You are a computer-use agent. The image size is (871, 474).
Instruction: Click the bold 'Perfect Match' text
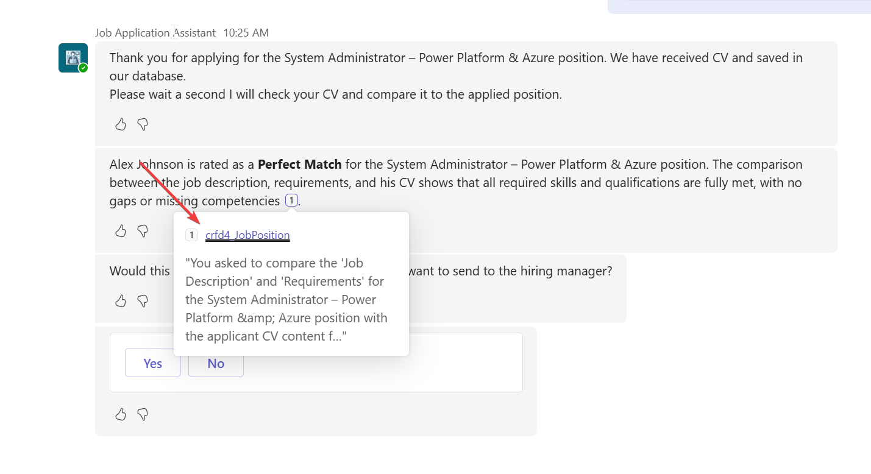299,164
